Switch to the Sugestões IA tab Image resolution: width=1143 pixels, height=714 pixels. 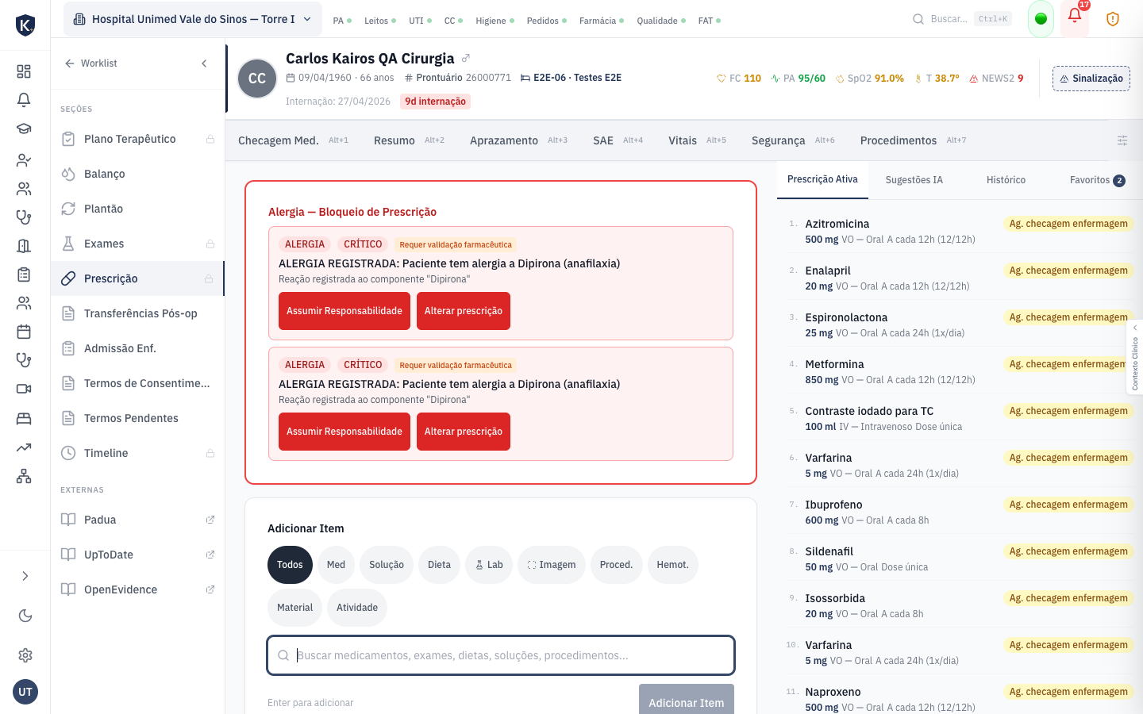(x=914, y=180)
